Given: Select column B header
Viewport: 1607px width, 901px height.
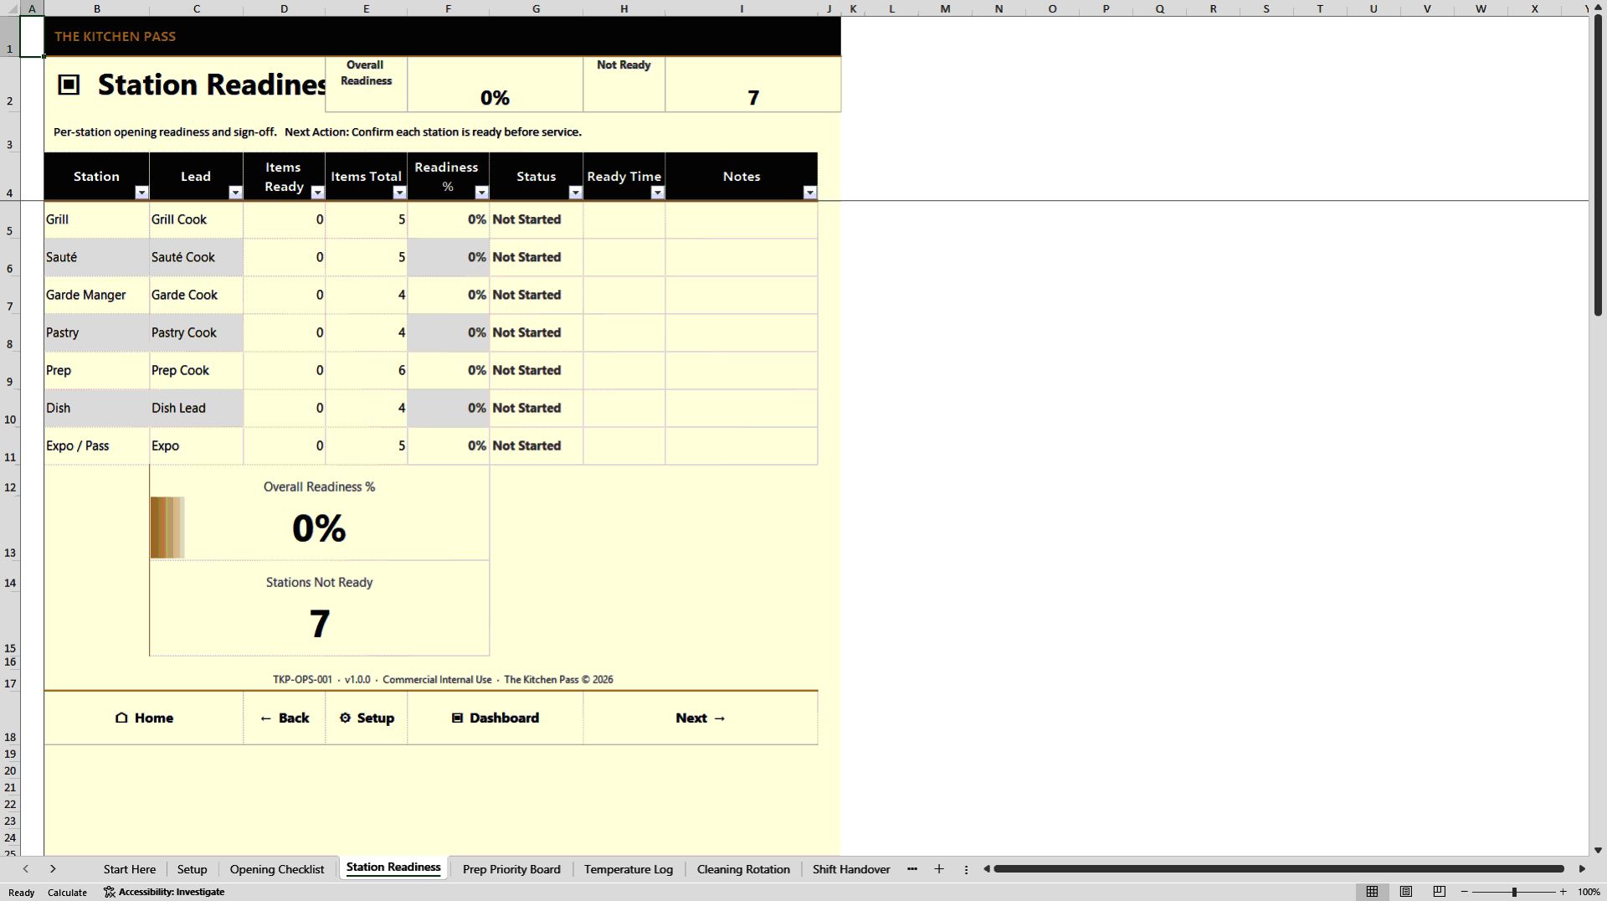Looking at the screenshot, I should pyautogui.click(x=97, y=8).
